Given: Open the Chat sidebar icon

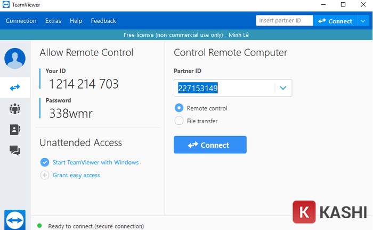Looking at the screenshot, I should pyautogui.click(x=15, y=150).
